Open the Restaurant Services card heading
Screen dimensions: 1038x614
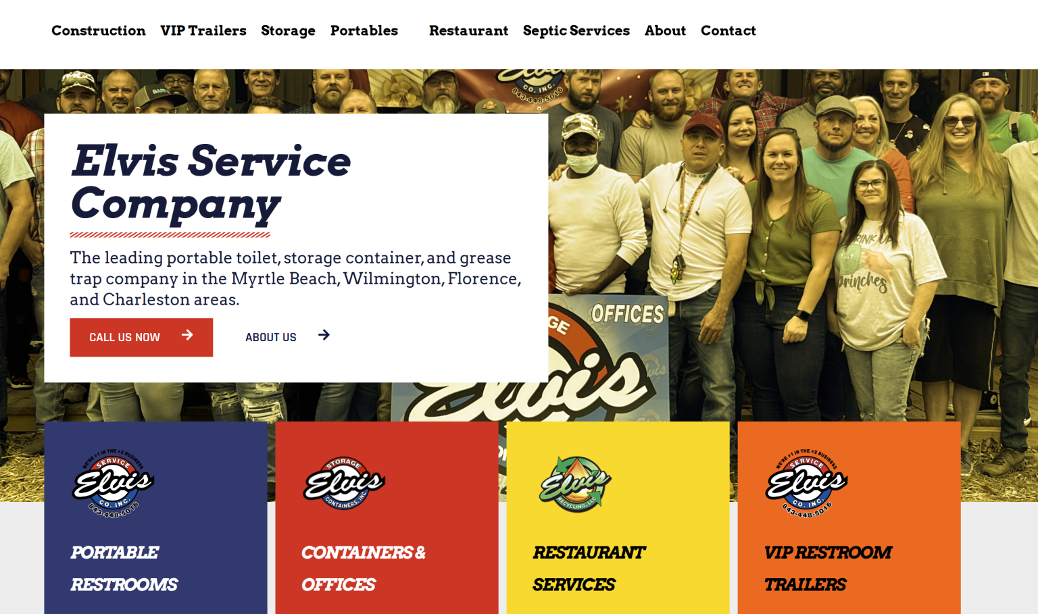[x=589, y=568]
